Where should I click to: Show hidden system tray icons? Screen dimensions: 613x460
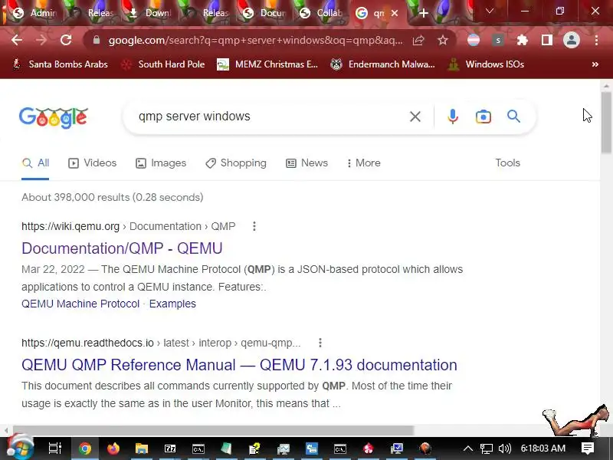468,449
